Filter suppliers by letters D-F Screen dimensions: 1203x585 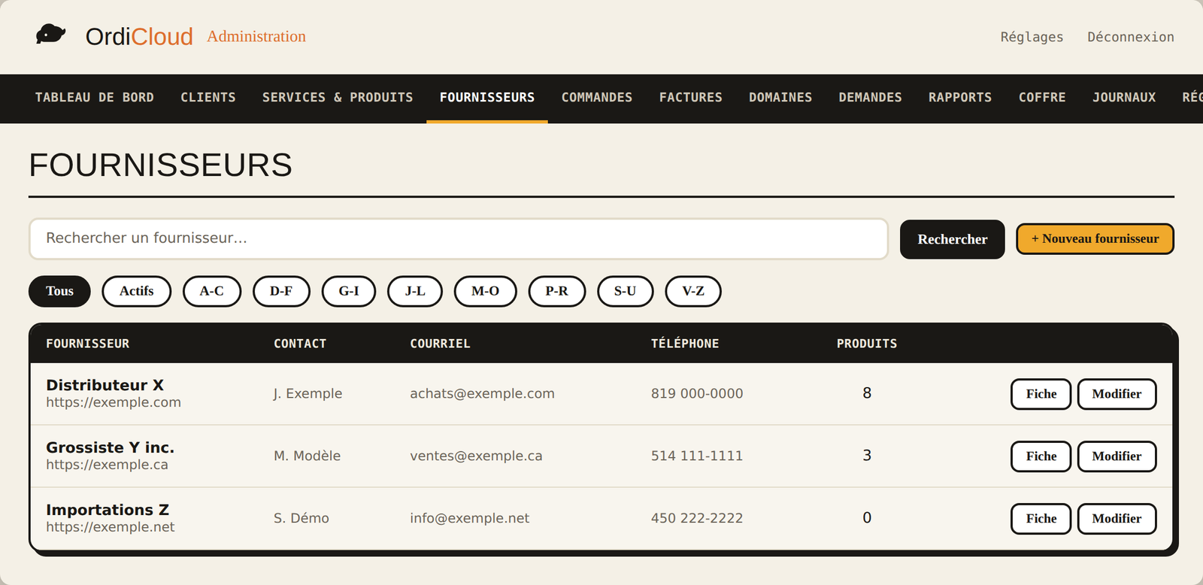click(x=281, y=291)
